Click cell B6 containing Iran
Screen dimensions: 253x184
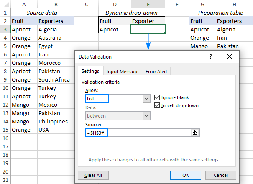coord(56,54)
